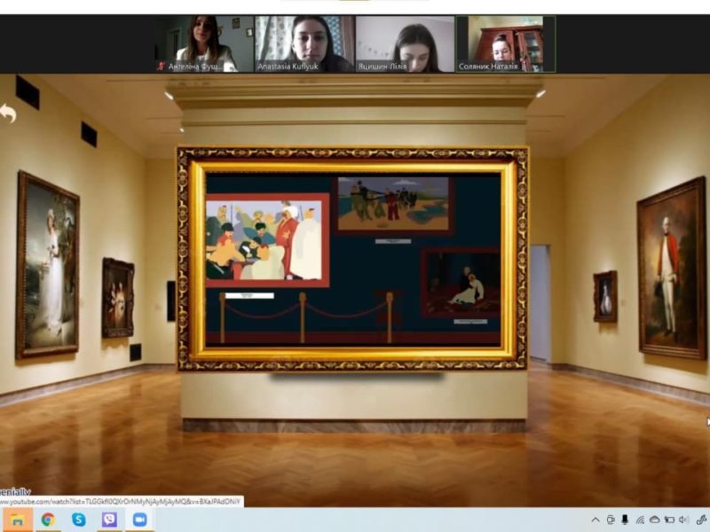Viewport: 710px width, 532px height.
Task: Select Яцишин Лілія's video tile
Action: tap(405, 43)
